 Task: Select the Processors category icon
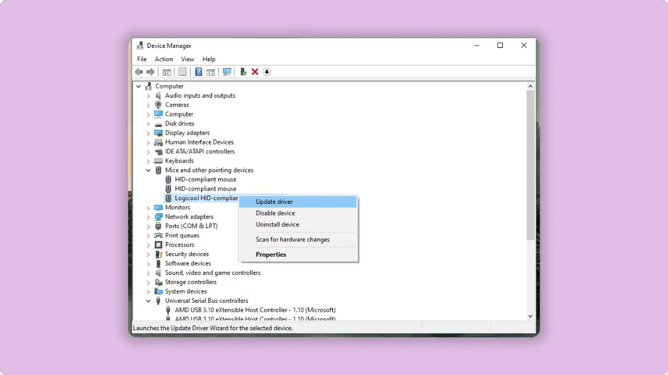point(158,245)
